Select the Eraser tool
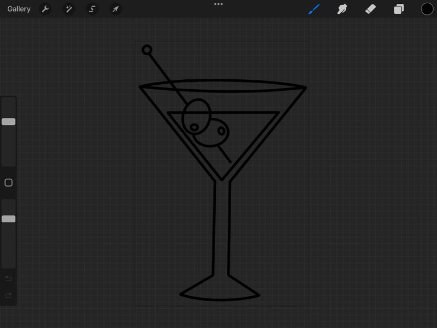This screenshot has width=437, height=328. 370,9
